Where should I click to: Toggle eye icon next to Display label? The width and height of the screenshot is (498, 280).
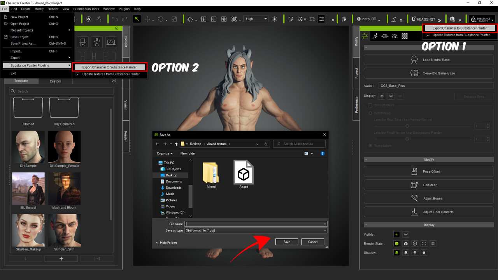coord(382,96)
